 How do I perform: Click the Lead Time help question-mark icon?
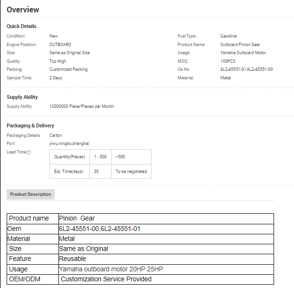(x=28, y=152)
